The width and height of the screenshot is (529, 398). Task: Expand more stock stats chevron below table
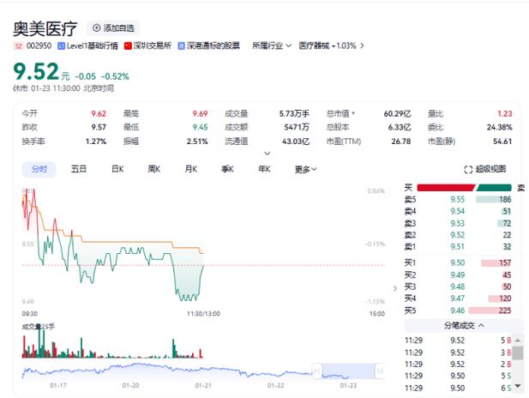pos(268,154)
